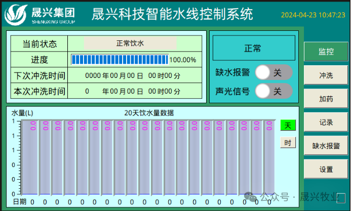Click the 晟兴集团 logo icon
Screen dimensions: 351x211
pos(16,14)
